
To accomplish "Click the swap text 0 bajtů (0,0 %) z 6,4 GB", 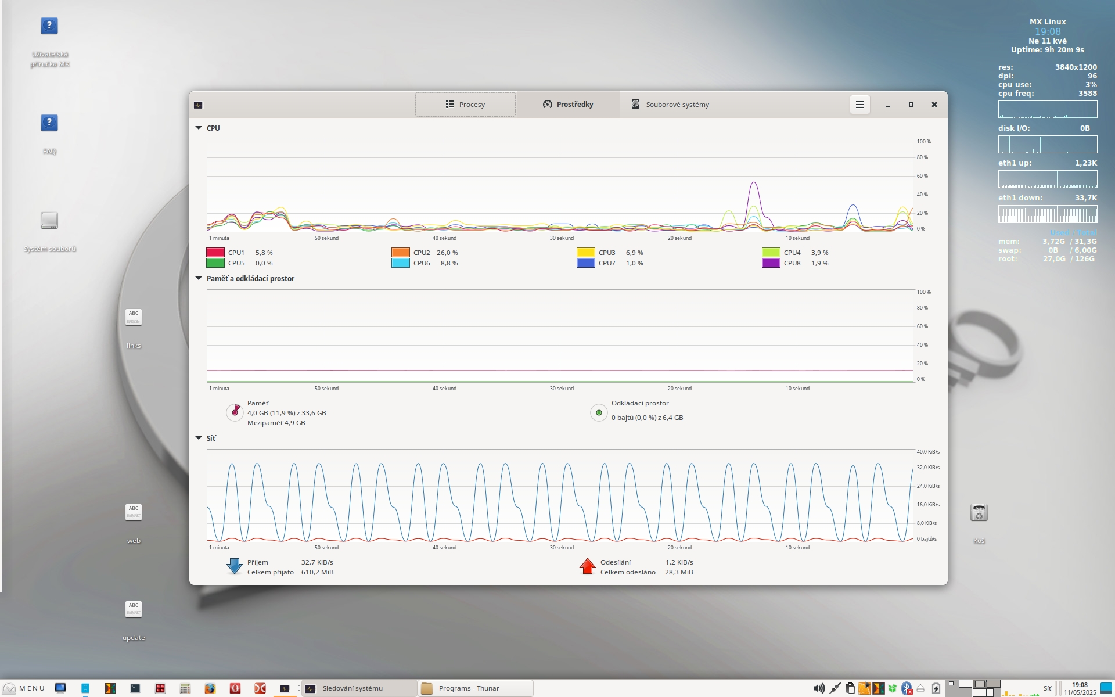I will 647,418.
